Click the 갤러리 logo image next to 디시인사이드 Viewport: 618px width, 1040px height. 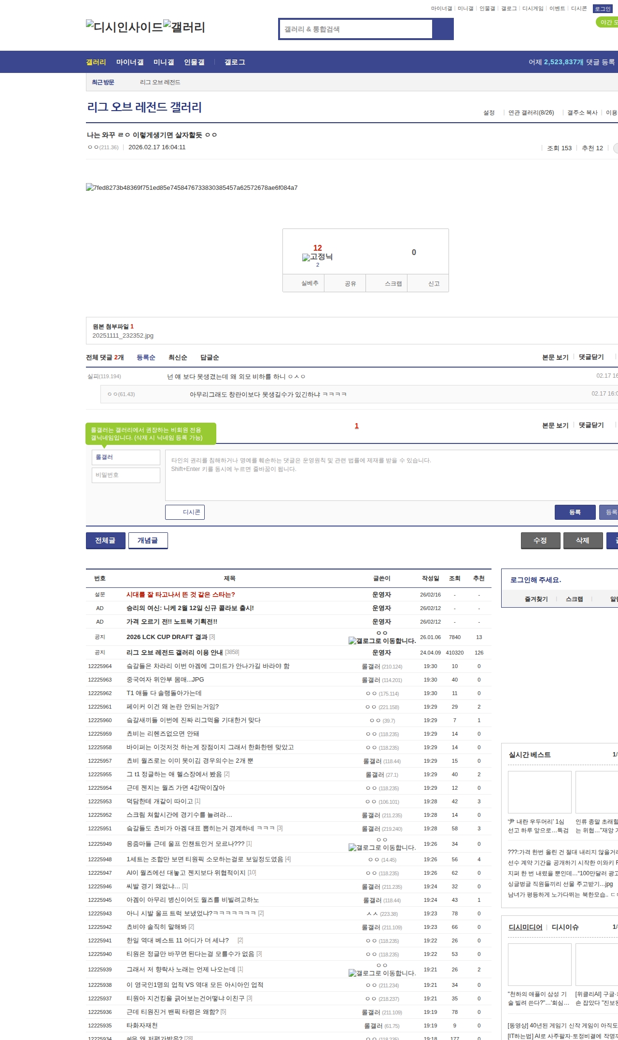[x=184, y=27]
